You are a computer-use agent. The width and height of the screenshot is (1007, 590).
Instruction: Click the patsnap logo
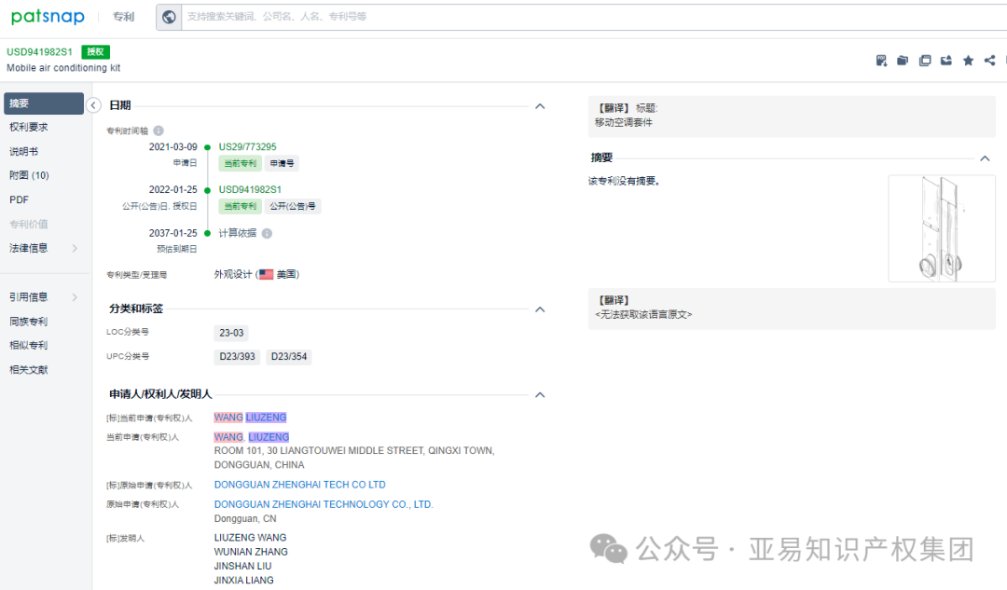(x=48, y=16)
